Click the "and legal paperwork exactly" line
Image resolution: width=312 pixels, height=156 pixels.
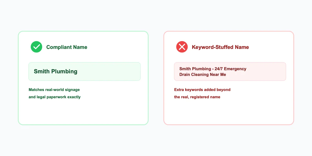(x=55, y=97)
